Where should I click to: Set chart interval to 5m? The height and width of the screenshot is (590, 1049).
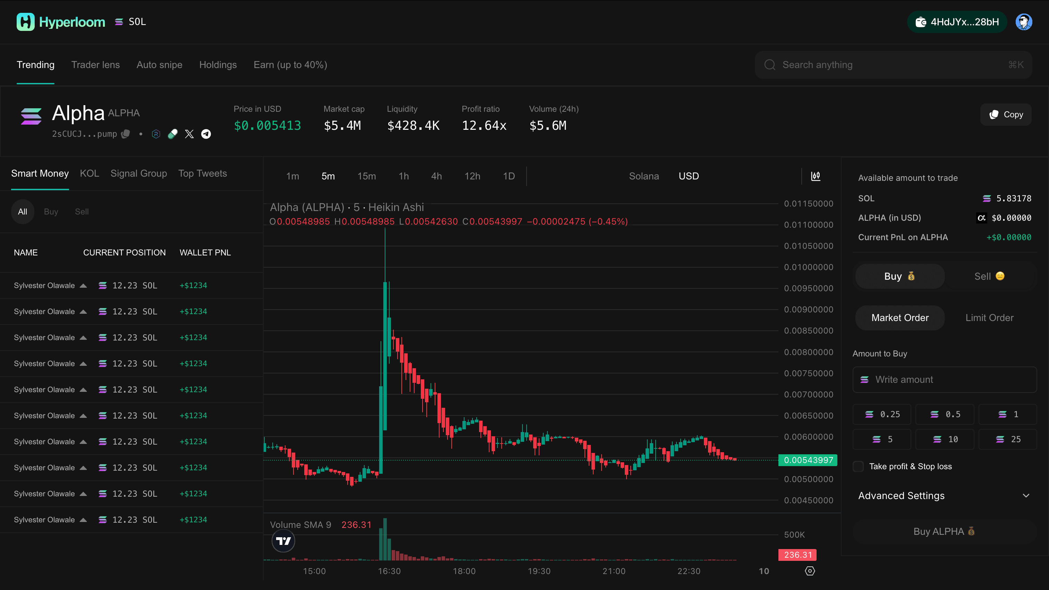pos(328,176)
